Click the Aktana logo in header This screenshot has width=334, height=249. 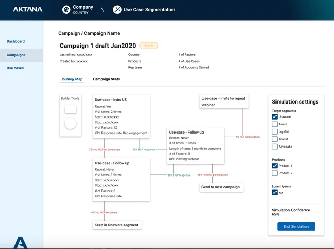tap(28, 9)
